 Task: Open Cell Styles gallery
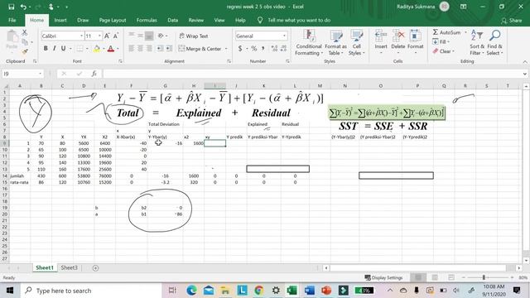point(356,43)
